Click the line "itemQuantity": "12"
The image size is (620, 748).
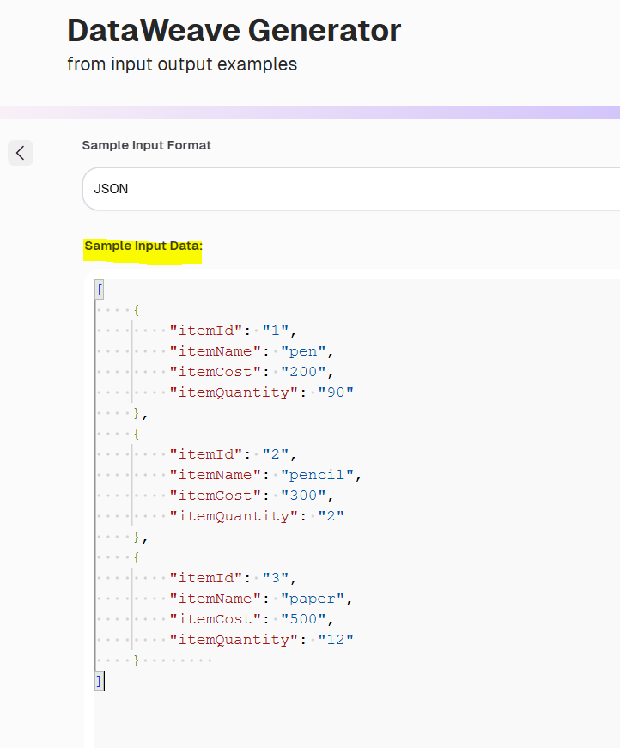[x=262, y=640]
